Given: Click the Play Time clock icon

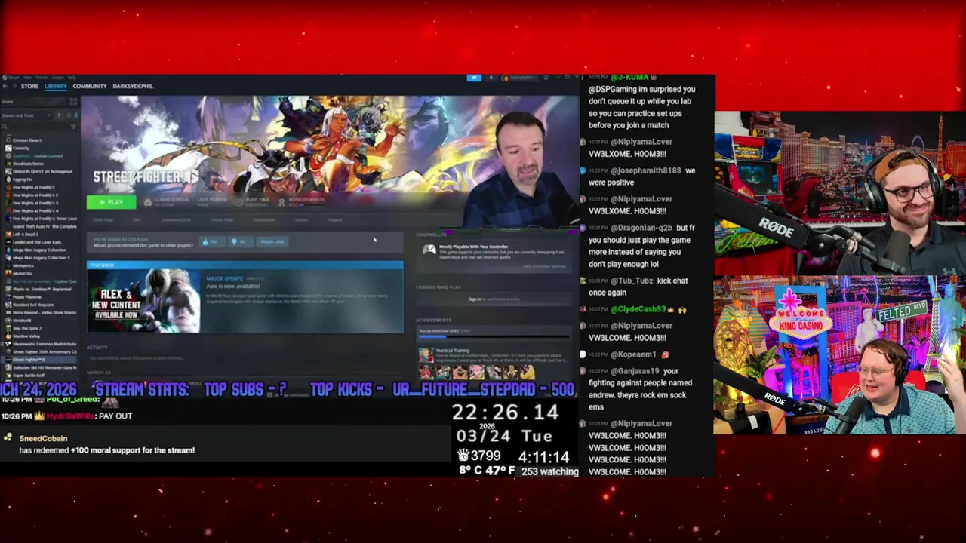Looking at the screenshot, I should 239,202.
